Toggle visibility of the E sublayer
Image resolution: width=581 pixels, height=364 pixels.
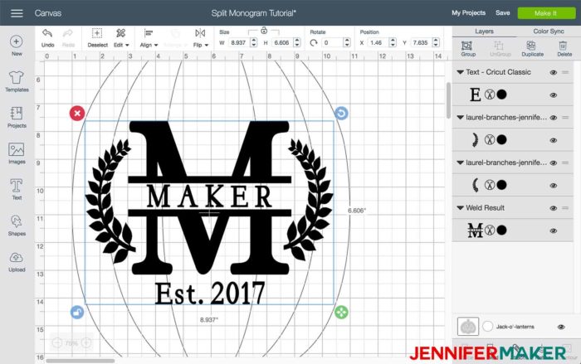554,95
